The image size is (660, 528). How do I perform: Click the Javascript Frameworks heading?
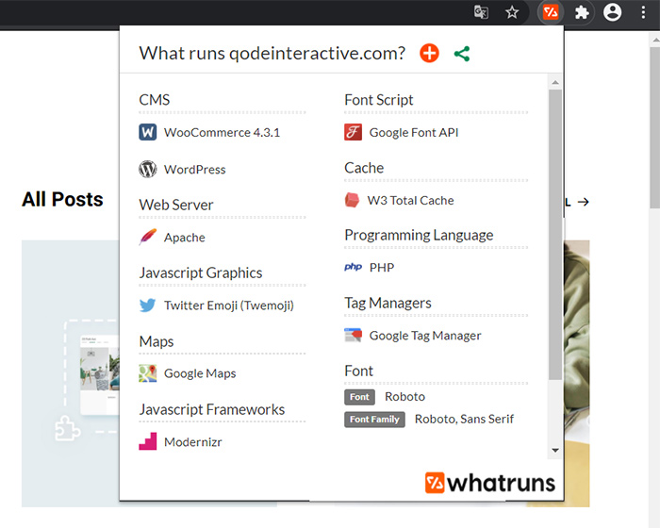pos(212,409)
